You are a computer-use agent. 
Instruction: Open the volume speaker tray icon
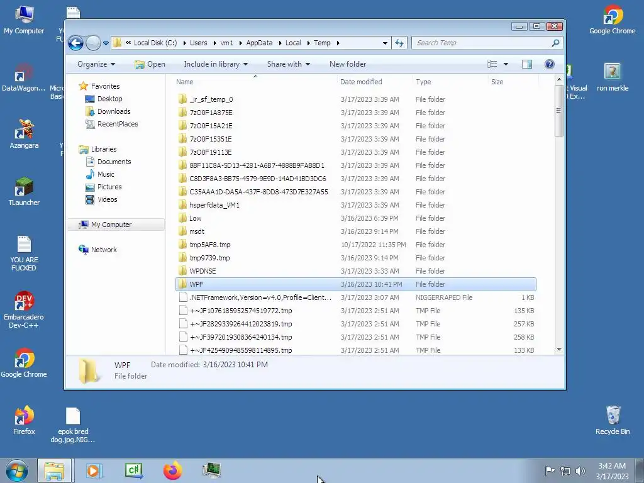[580, 470]
